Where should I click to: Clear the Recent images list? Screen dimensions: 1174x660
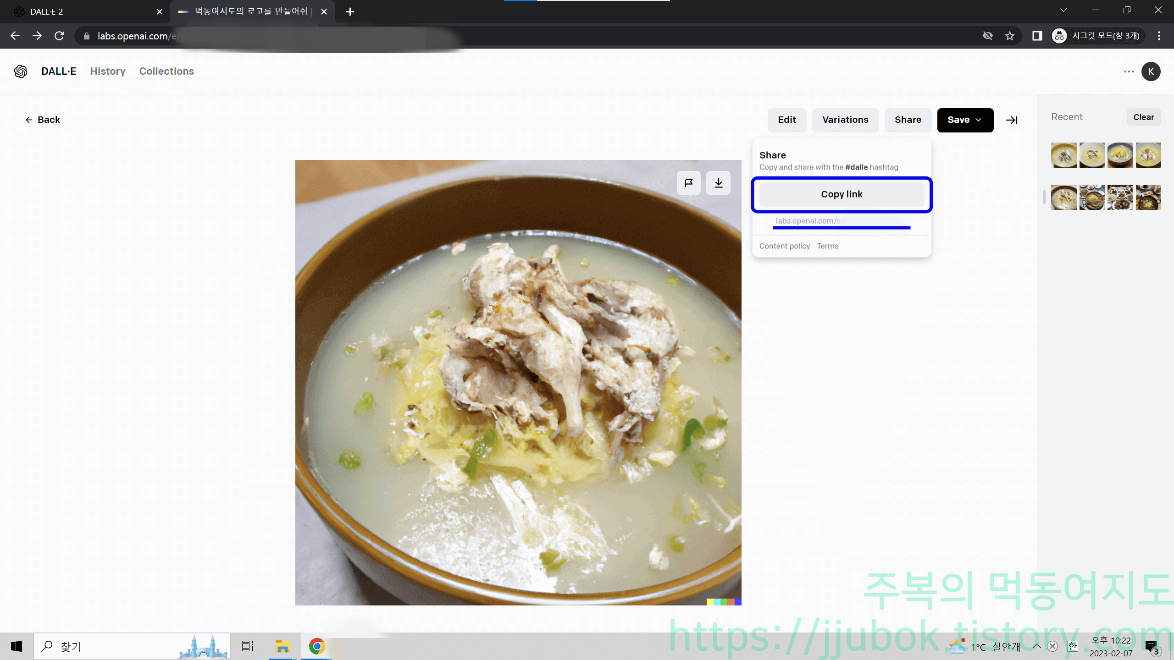point(1144,117)
